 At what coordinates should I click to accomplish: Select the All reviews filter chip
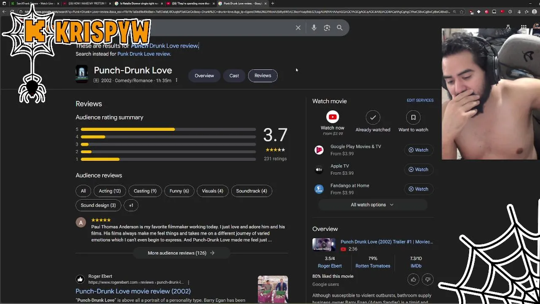[x=83, y=191]
